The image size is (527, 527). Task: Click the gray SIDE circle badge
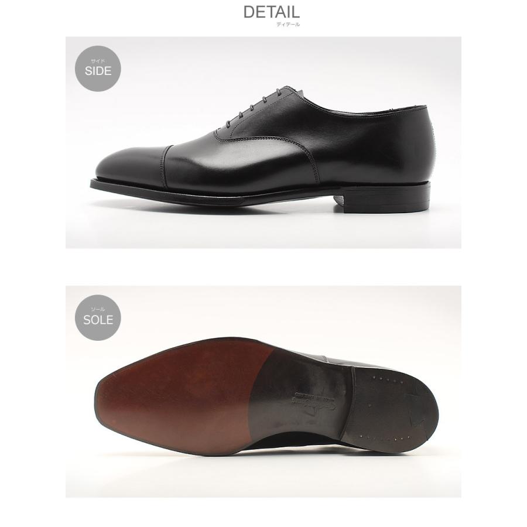pyautogui.click(x=98, y=69)
